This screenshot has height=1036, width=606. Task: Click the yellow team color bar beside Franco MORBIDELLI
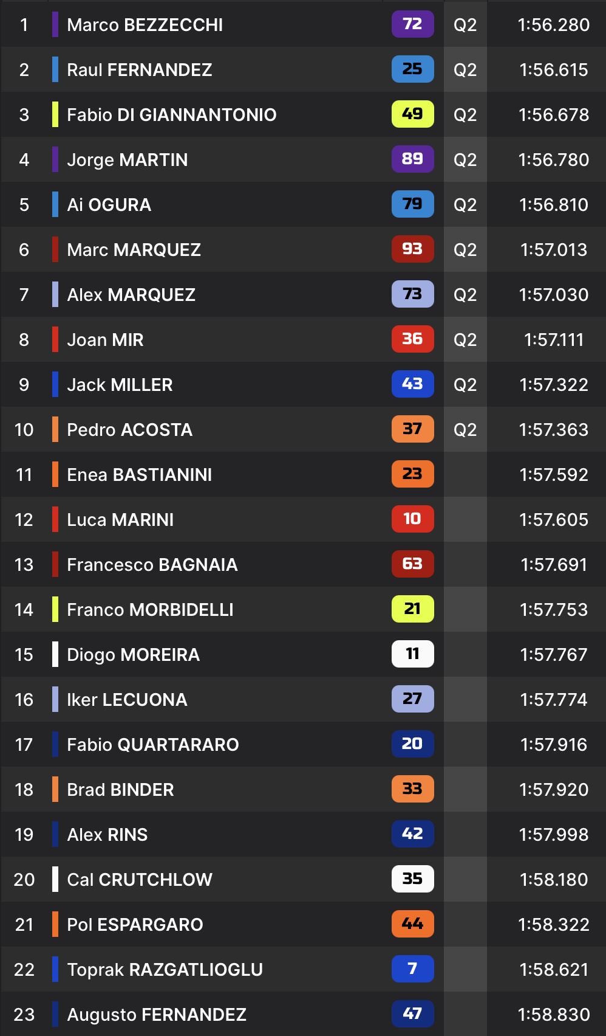click(55, 609)
